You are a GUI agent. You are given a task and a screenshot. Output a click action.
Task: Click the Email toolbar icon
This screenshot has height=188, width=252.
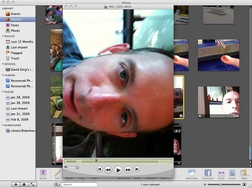click(232, 173)
